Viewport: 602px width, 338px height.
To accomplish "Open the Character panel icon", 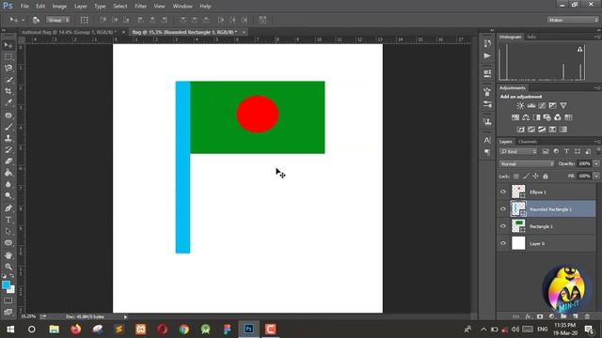I will (x=487, y=140).
